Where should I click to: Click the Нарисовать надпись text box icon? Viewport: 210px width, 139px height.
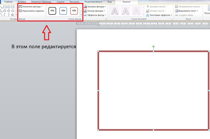point(20,11)
